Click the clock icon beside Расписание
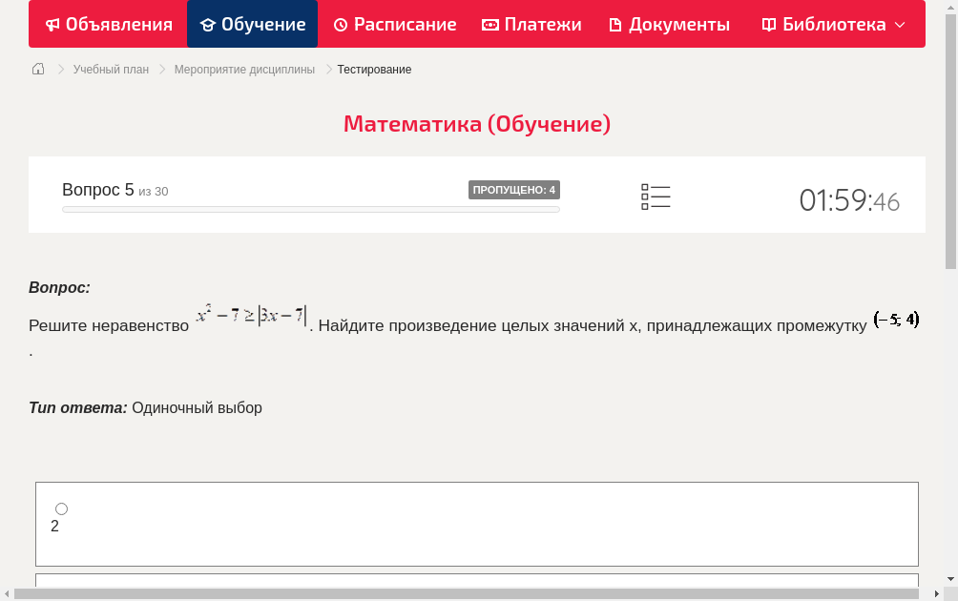This screenshot has width=958, height=601. pyautogui.click(x=340, y=24)
